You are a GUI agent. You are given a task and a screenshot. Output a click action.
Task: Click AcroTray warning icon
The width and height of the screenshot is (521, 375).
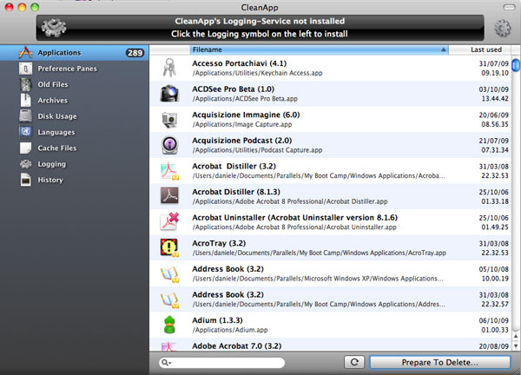169,247
